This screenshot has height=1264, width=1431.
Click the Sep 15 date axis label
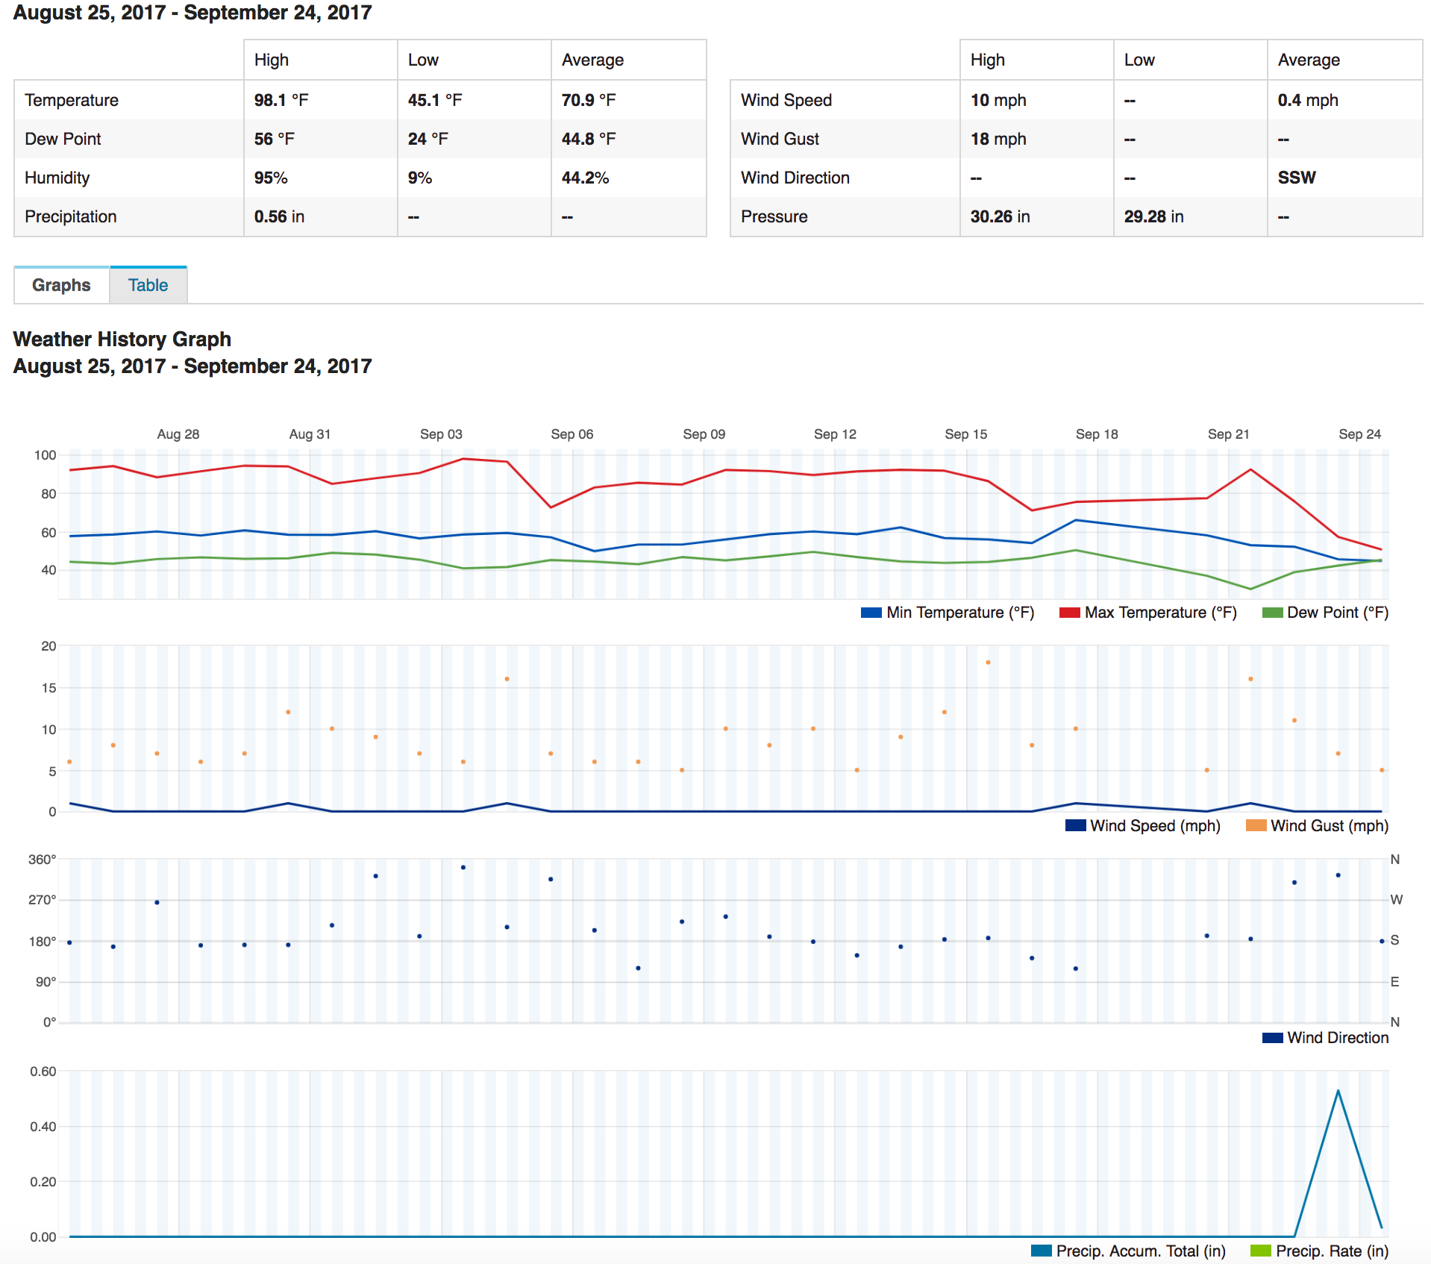[x=966, y=434]
